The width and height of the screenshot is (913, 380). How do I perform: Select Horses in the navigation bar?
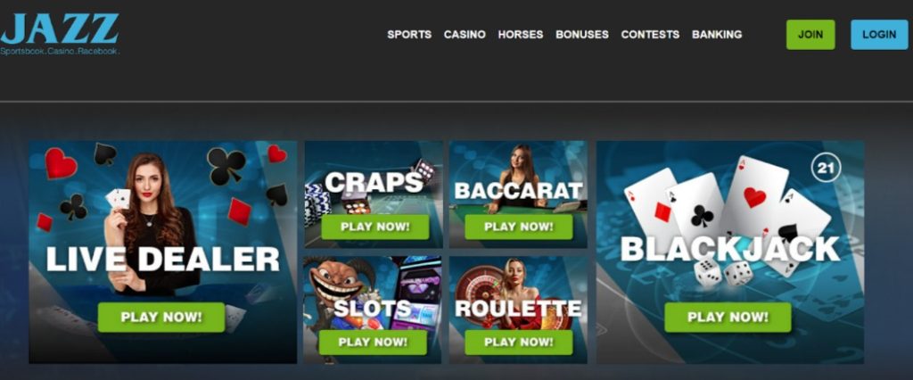[521, 35]
